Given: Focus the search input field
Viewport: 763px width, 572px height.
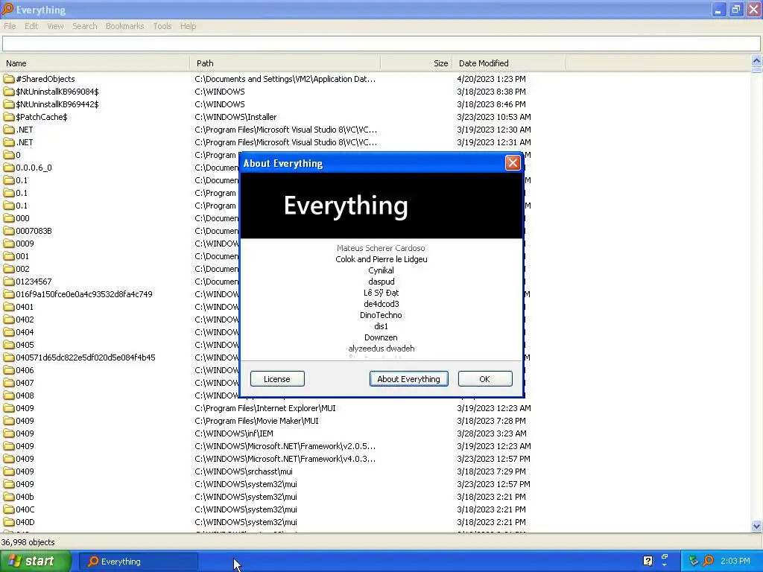Looking at the screenshot, I should coord(381,44).
